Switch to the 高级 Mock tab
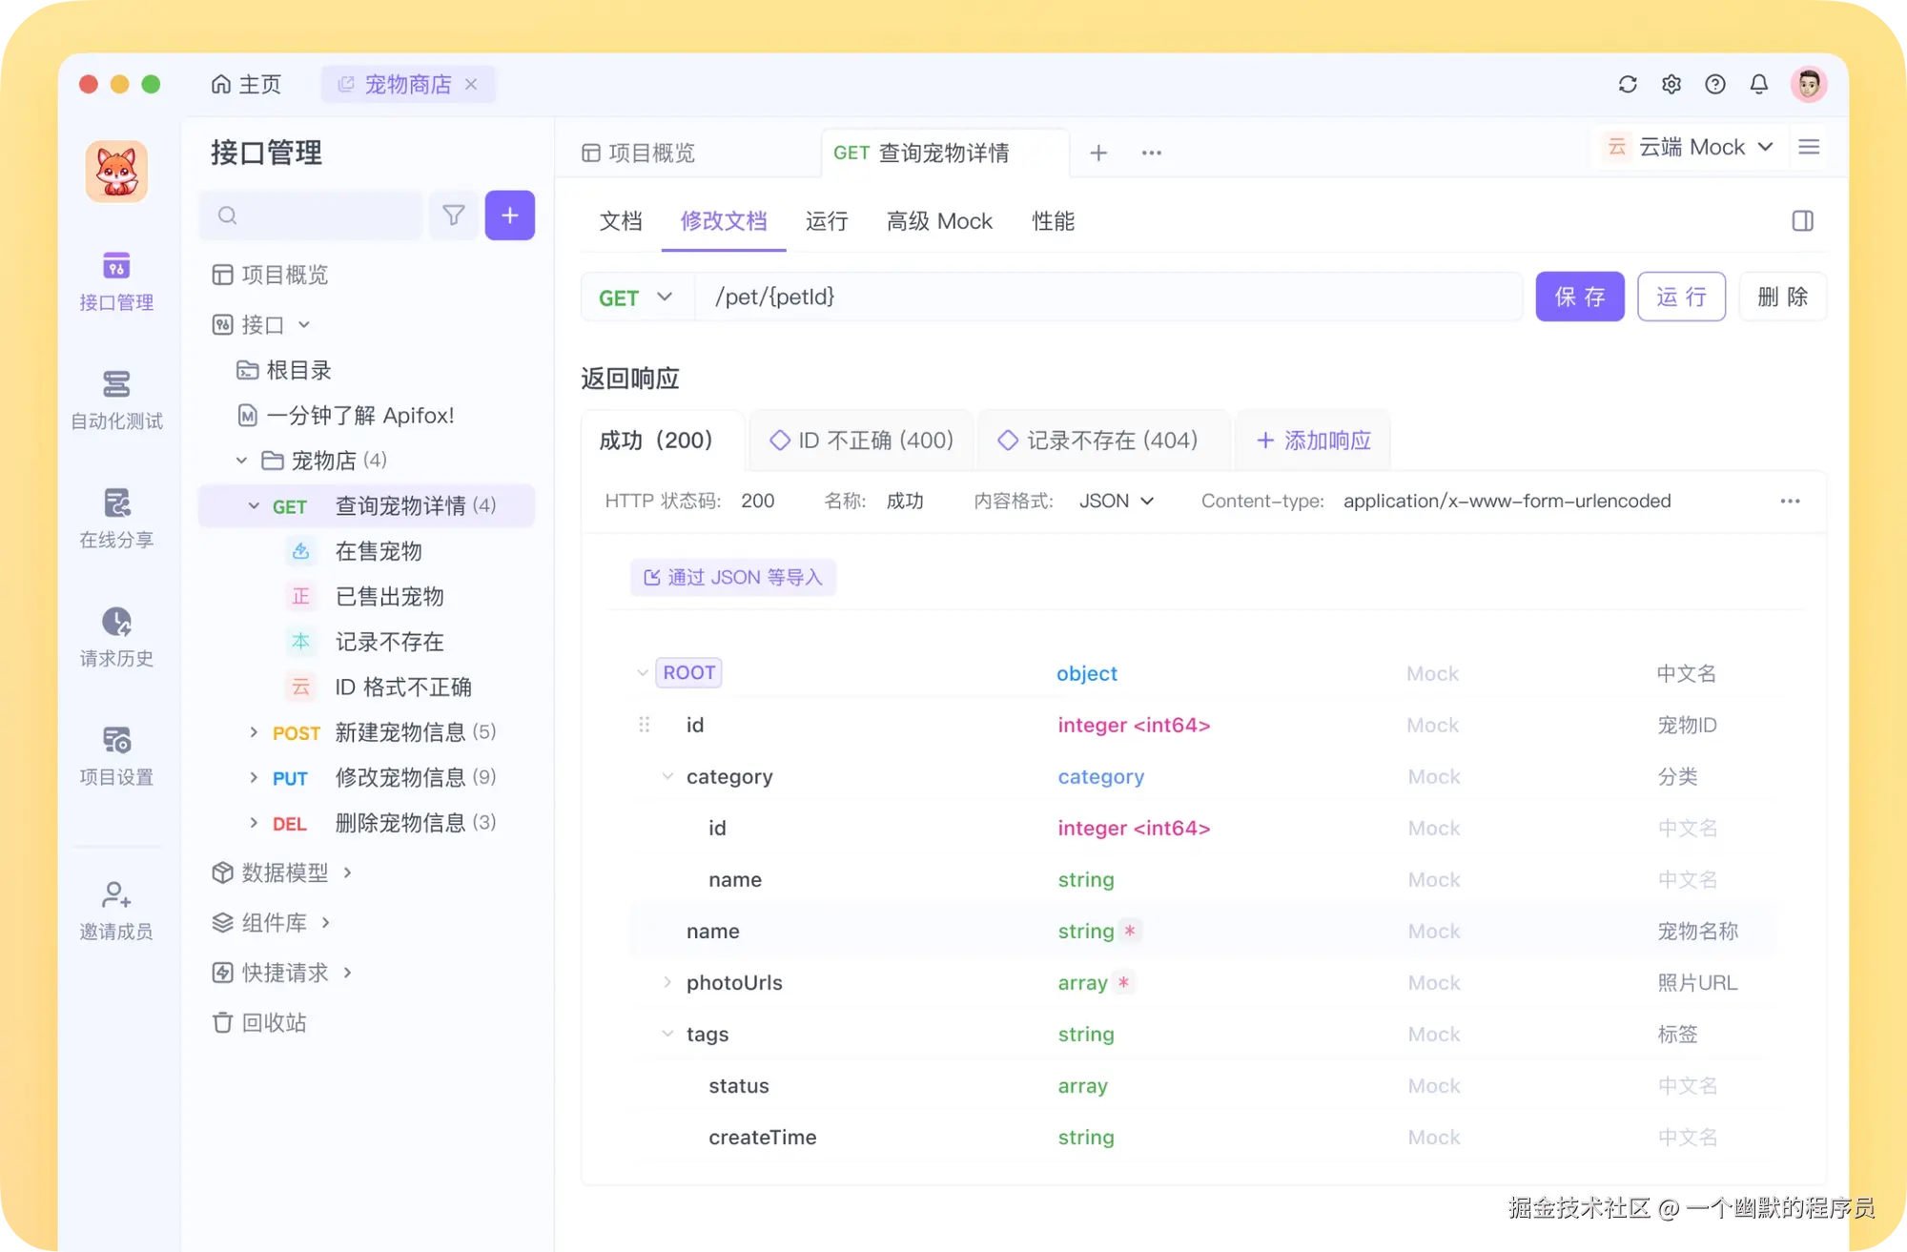Screen dimensions: 1907x1252 coord(938,221)
